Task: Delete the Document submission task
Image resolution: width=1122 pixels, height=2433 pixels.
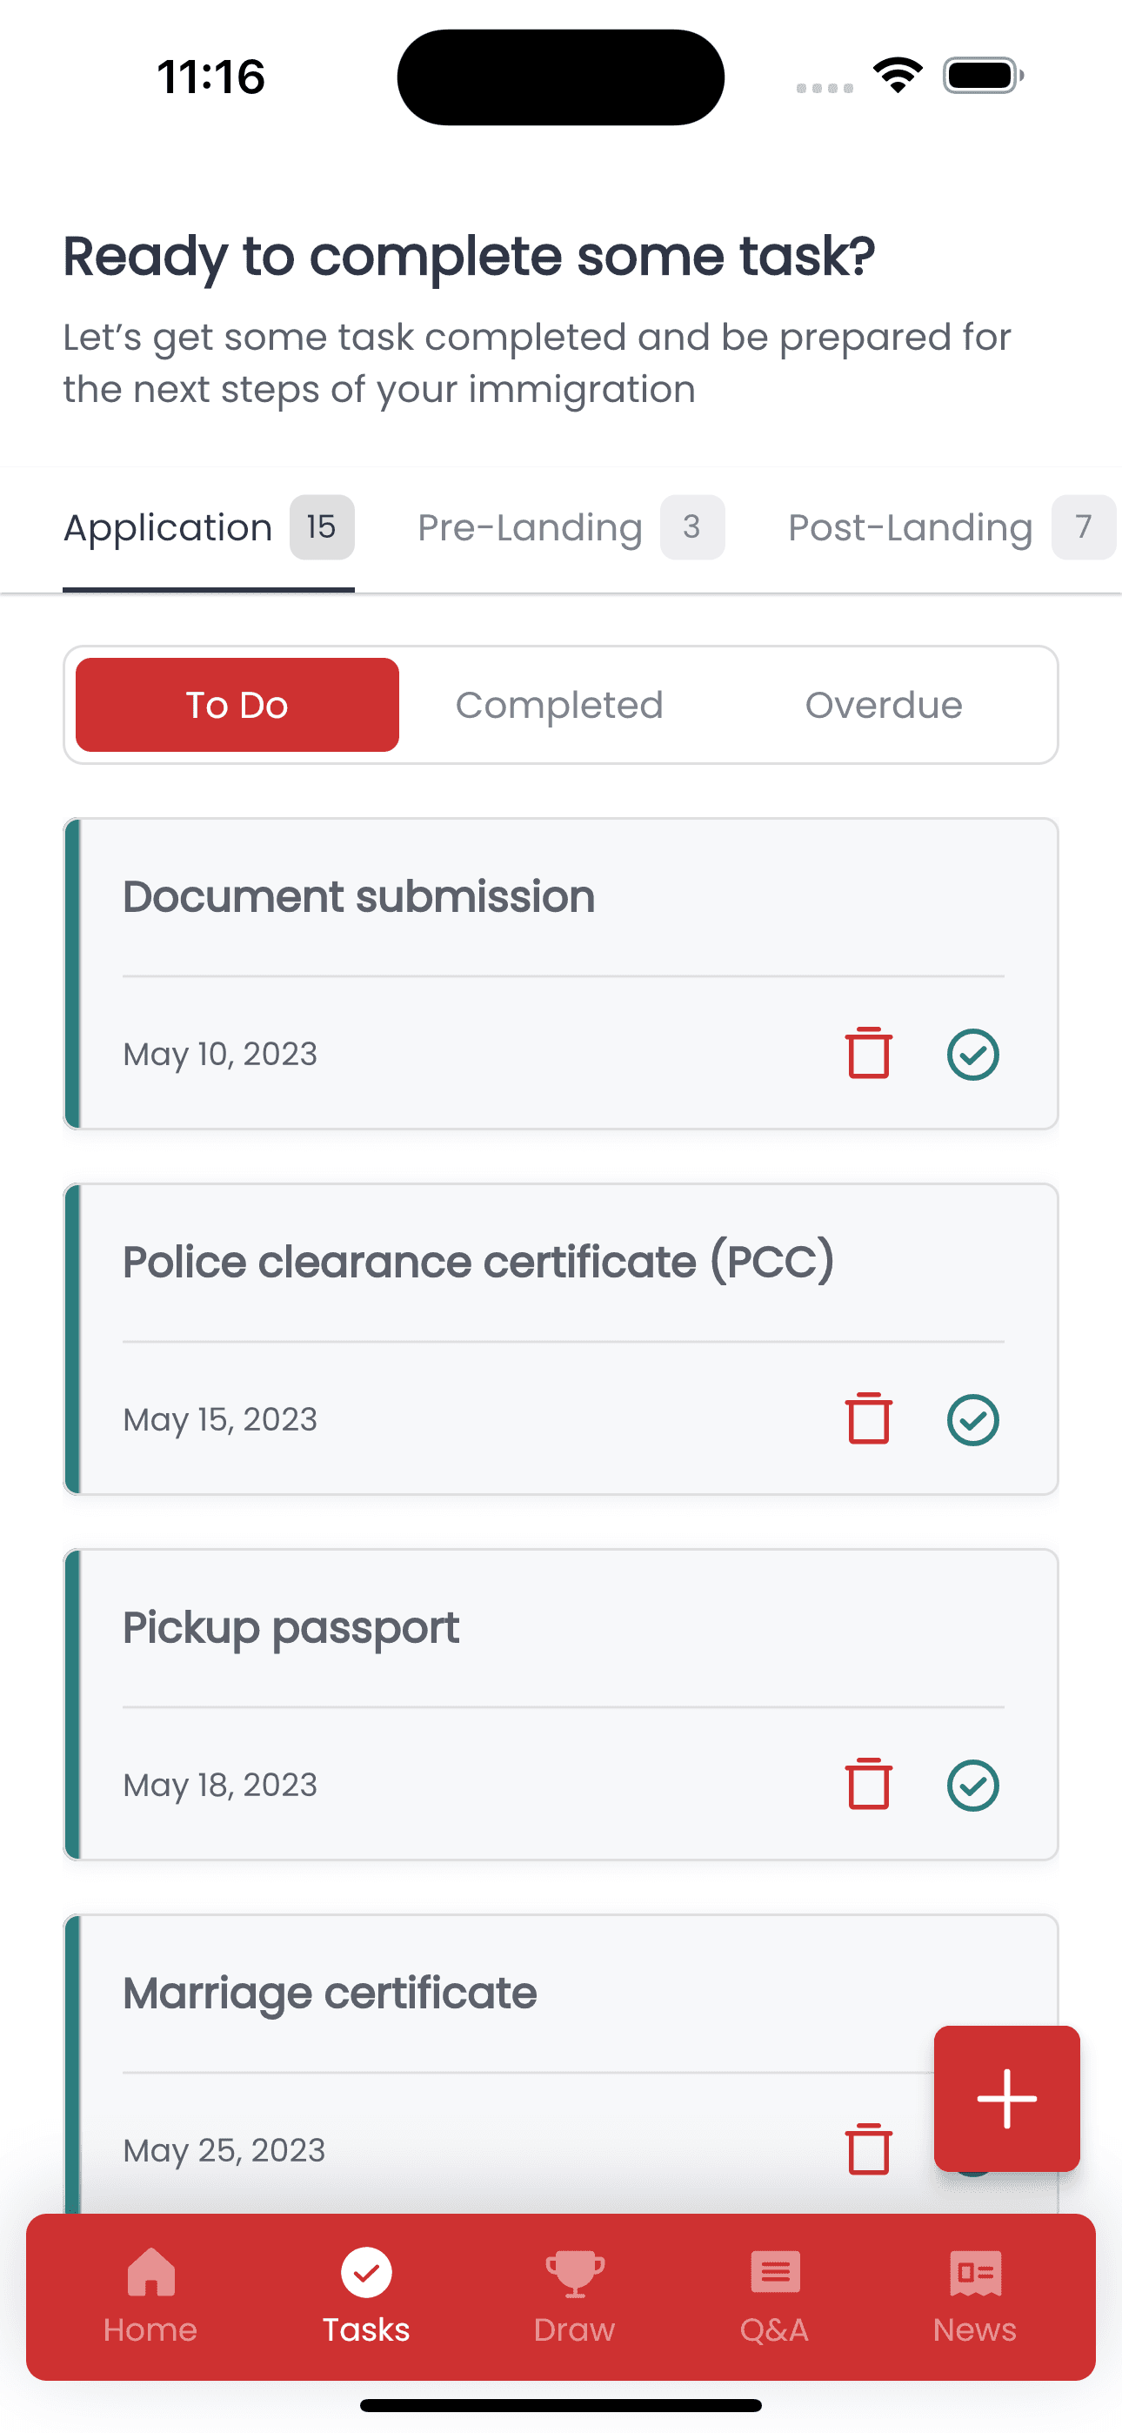Action: point(868,1053)
